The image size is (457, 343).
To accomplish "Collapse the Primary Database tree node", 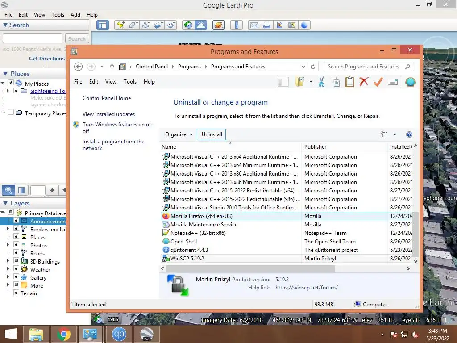I will 3,212.
